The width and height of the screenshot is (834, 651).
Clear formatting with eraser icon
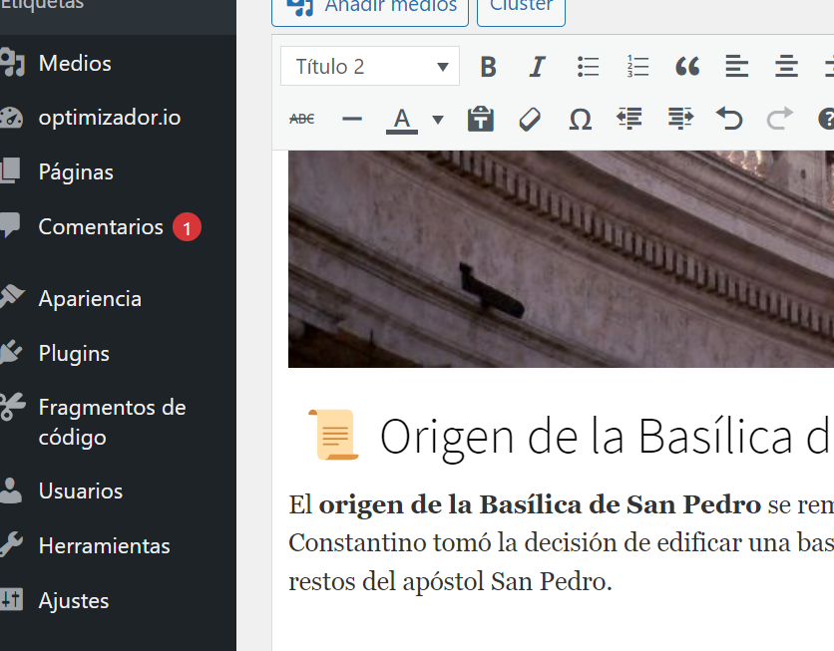pyautogui.click(x=530, y=119)
